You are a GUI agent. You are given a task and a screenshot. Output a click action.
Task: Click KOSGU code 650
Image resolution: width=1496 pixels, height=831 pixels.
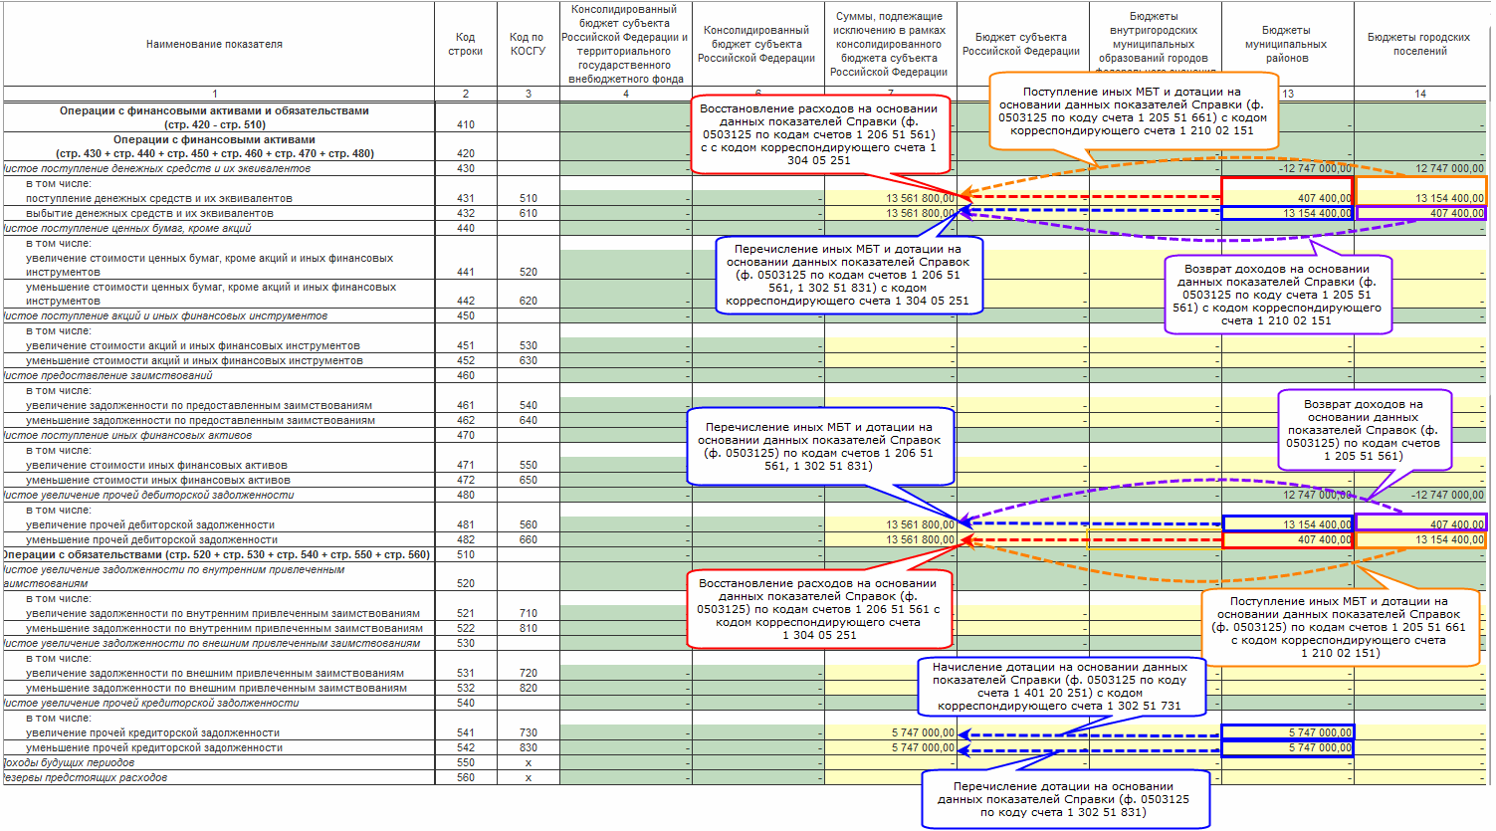coord(528,480)
